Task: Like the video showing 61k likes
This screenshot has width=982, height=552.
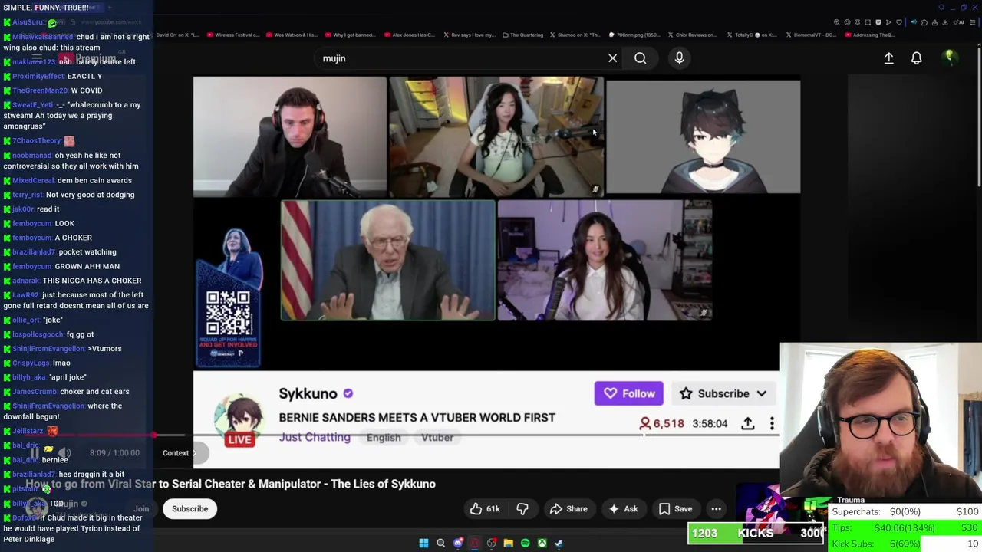Action: coord(485,509)
